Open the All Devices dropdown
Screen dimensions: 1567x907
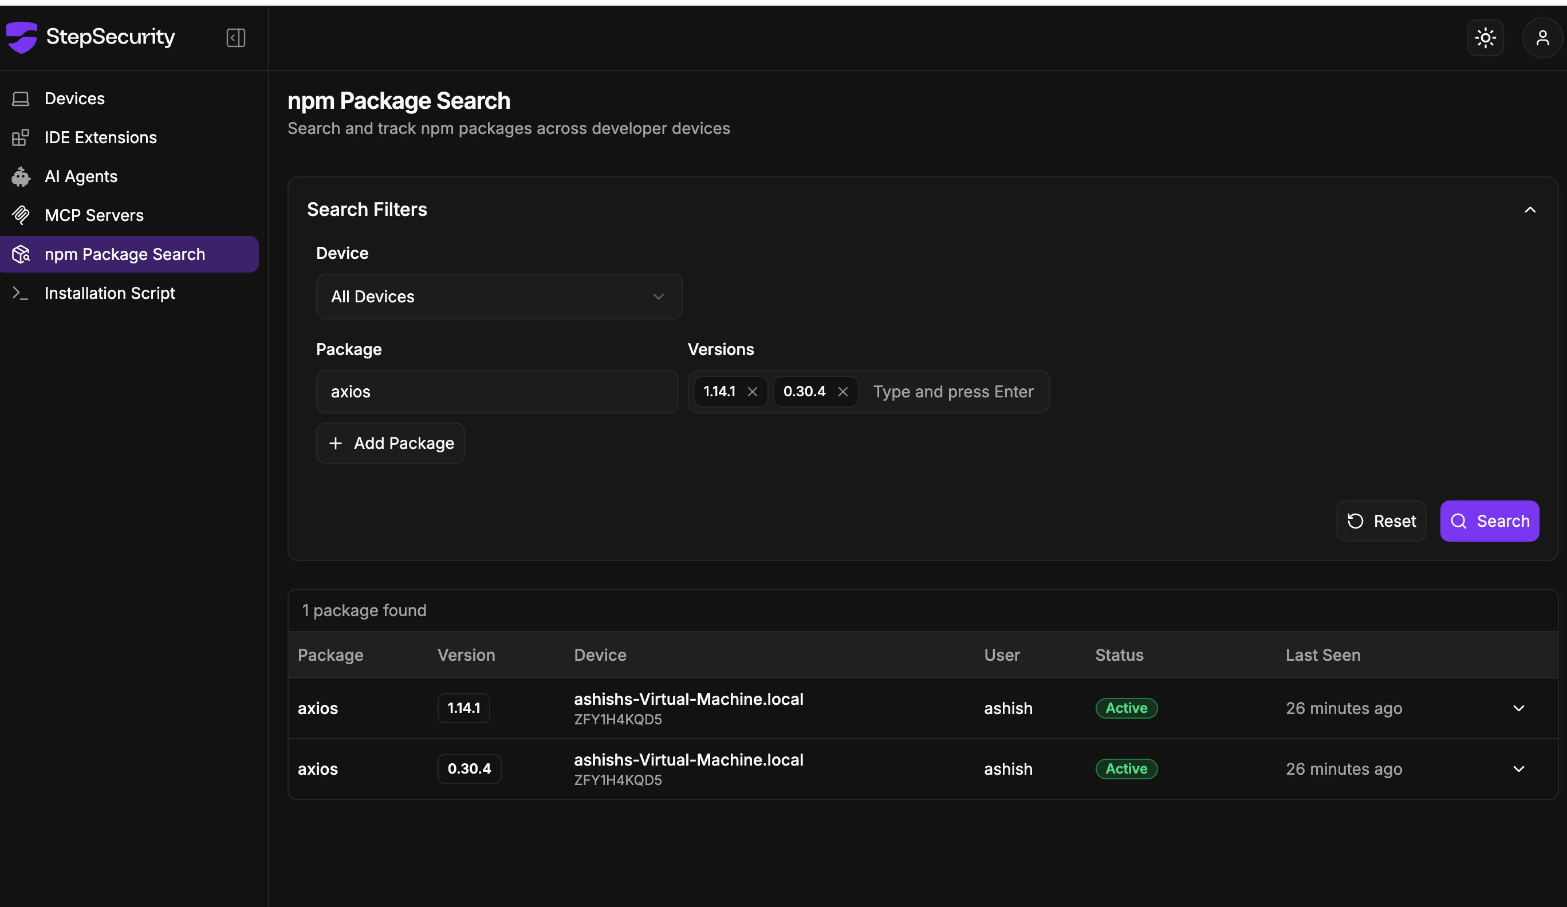[498, 297]
